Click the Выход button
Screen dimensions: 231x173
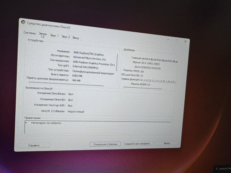point(167,143)
